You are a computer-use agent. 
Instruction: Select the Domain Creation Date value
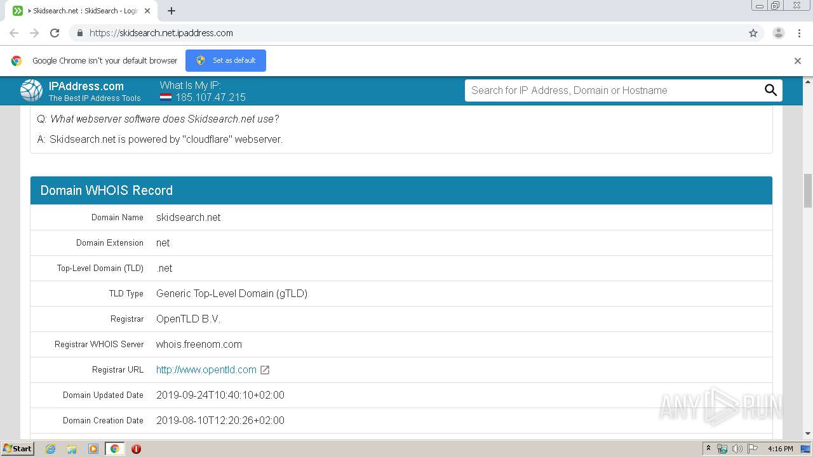pyautogui.click(x=220, y=420)
